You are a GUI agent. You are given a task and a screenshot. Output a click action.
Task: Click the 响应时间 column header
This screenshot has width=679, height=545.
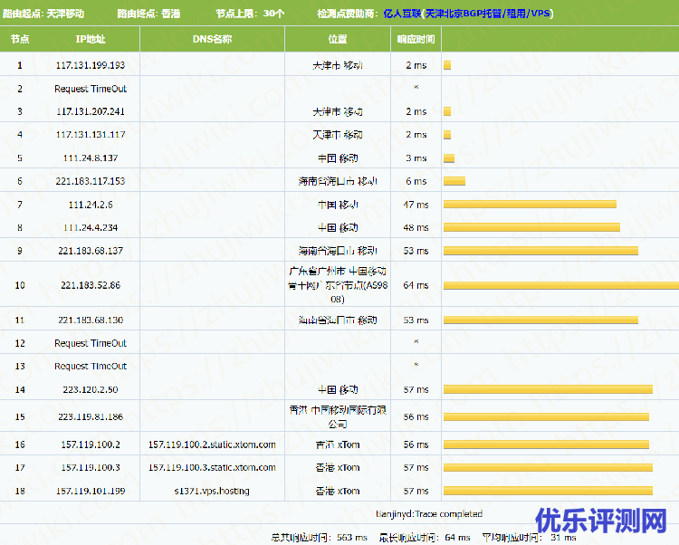click(416, 40)
